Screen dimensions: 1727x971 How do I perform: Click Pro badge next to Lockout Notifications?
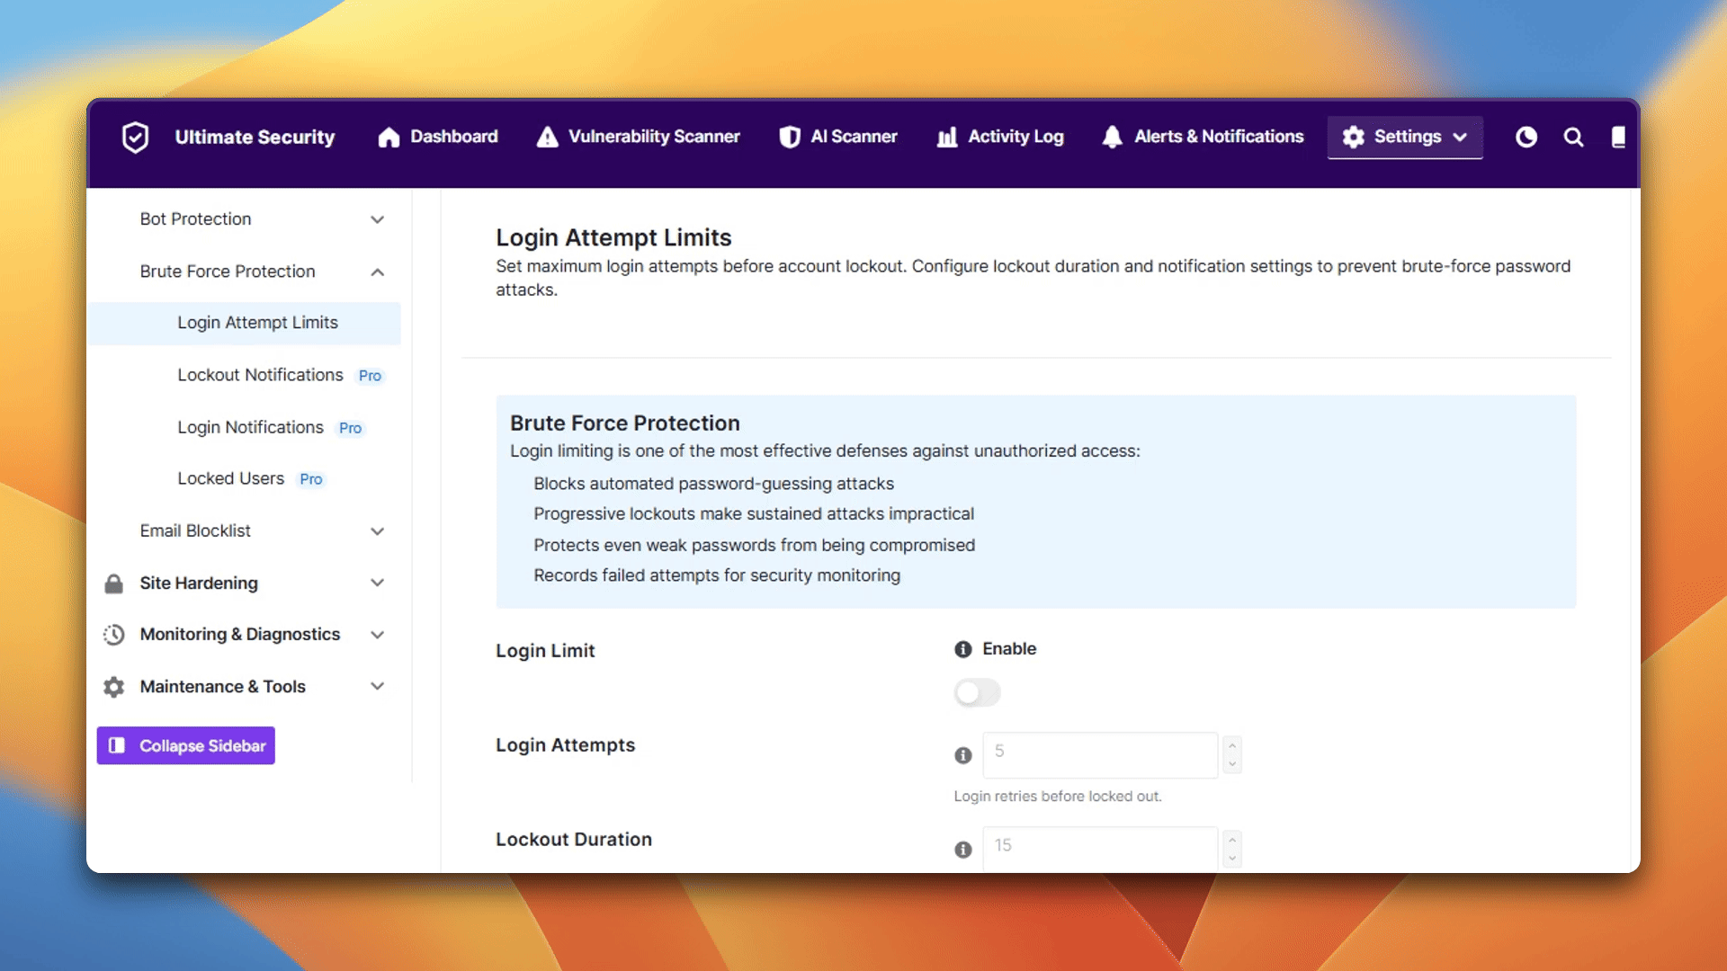[370, 376]
